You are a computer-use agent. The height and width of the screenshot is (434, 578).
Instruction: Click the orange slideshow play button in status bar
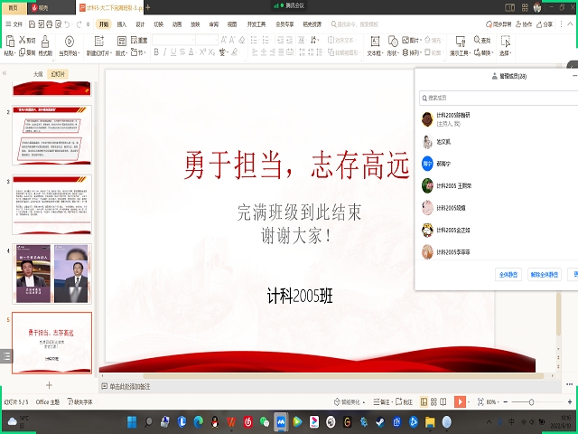pos(460,401)
